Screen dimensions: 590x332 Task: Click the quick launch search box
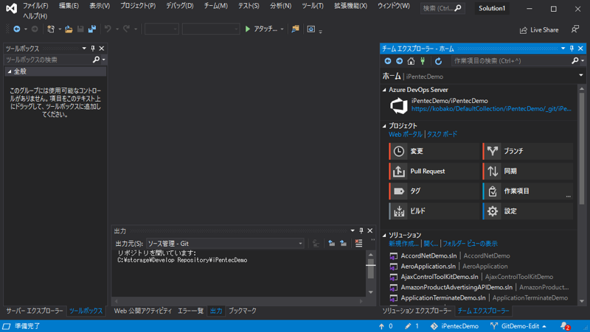(442, 8)
